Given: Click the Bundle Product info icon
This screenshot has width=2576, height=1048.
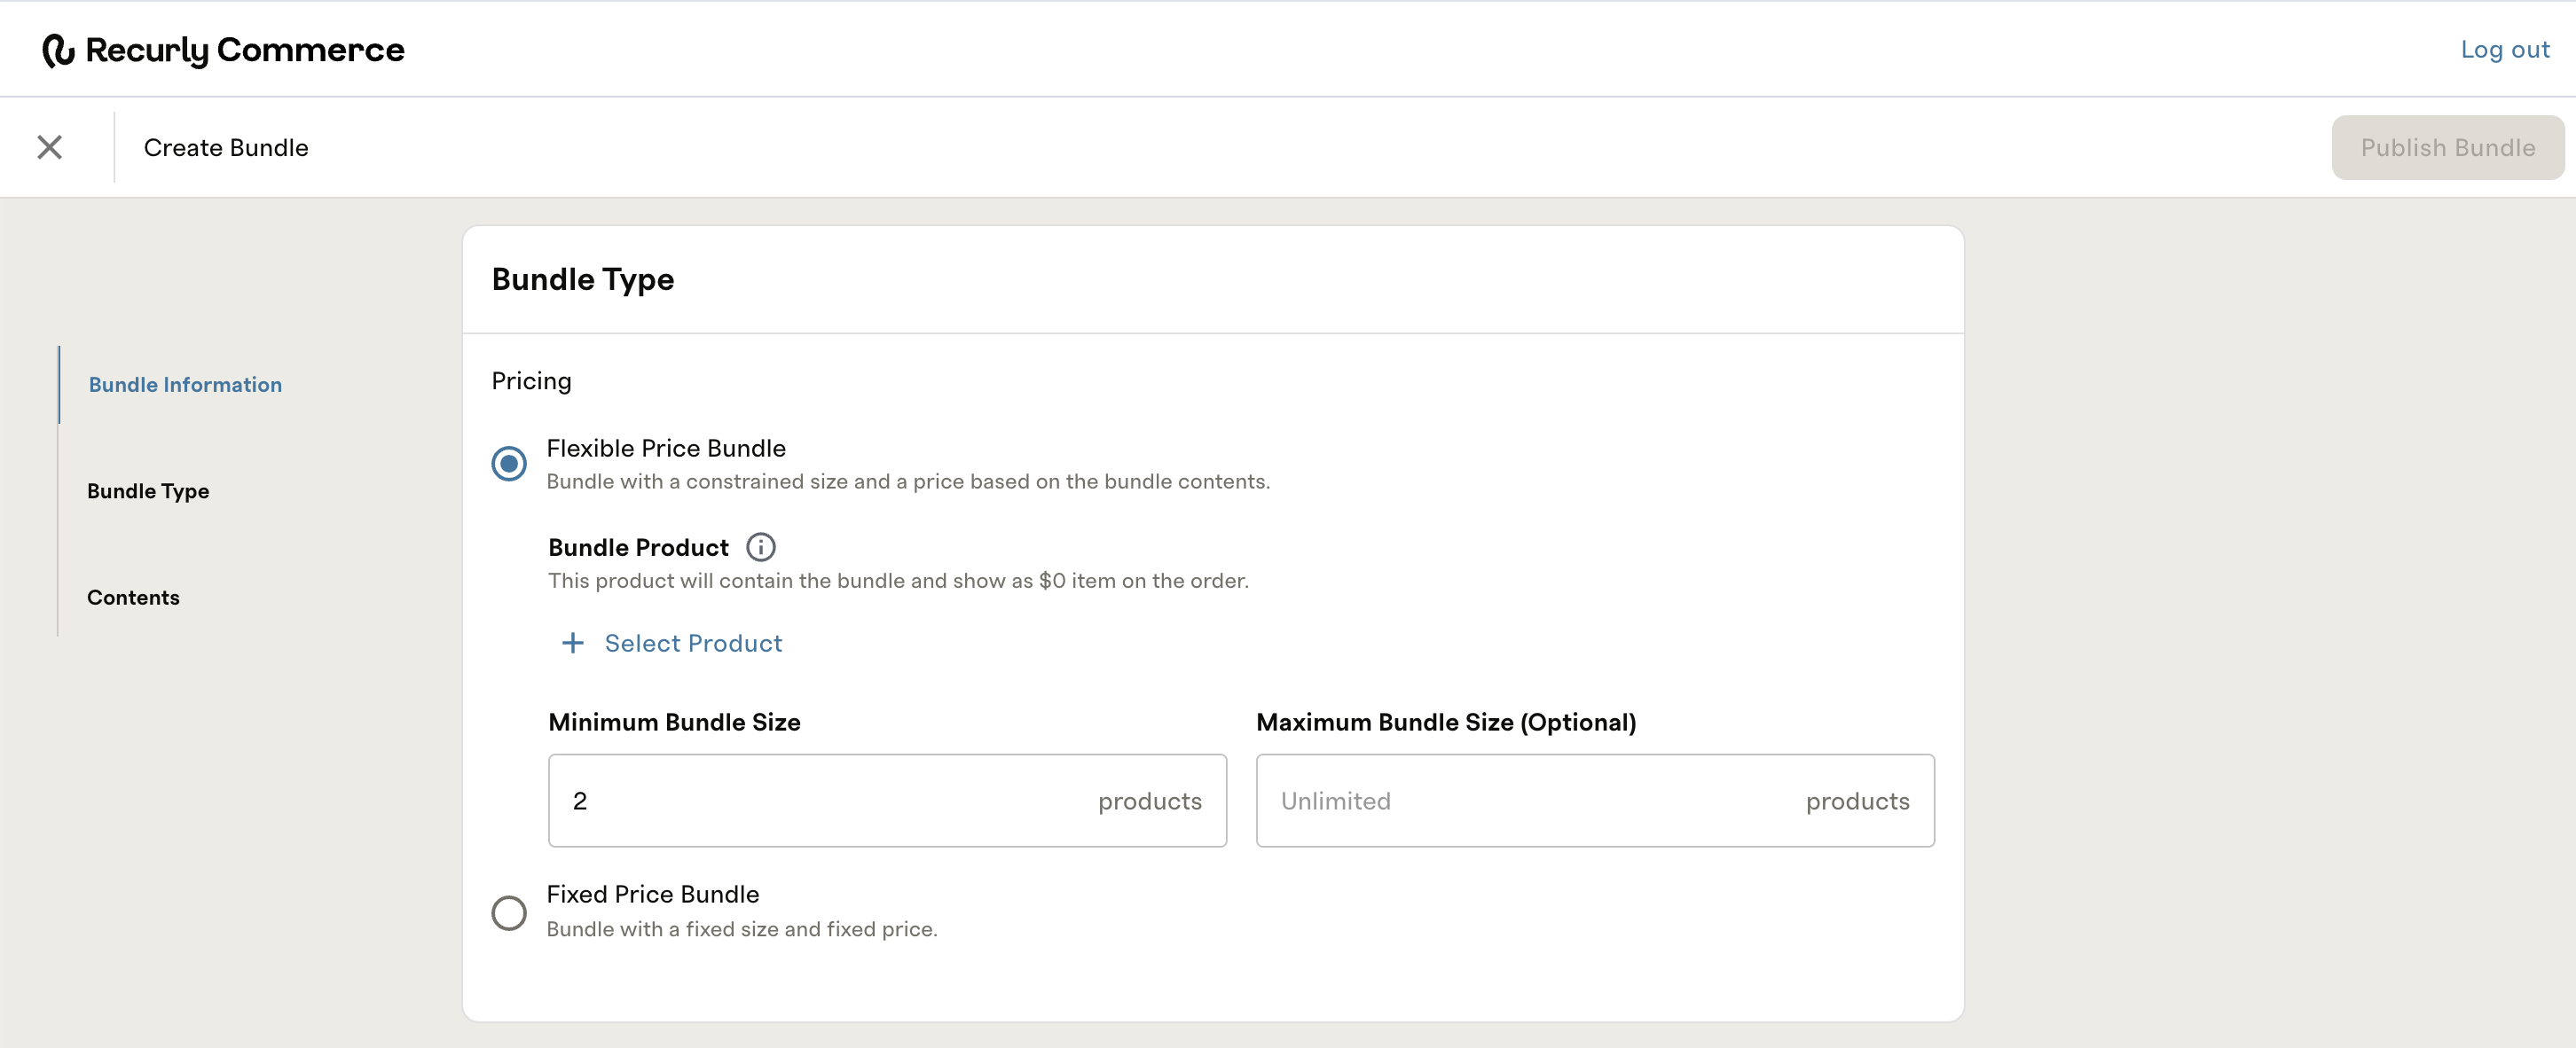Looking at the screenshot, I should click(x=760, y=547).
